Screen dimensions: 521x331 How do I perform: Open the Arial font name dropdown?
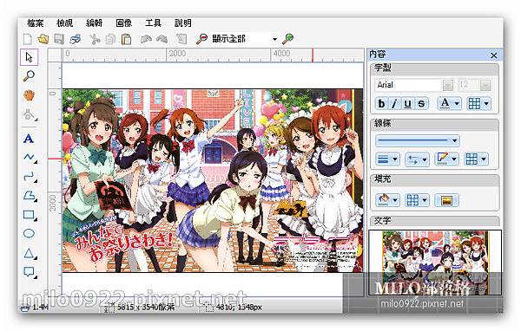(448, 85)
